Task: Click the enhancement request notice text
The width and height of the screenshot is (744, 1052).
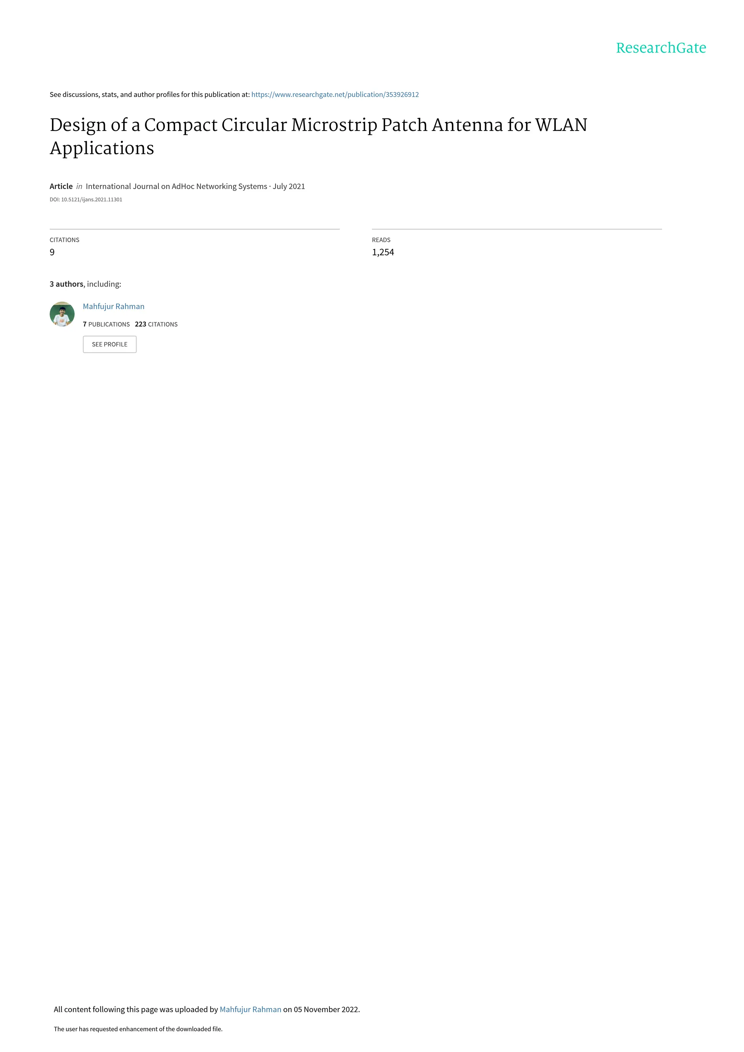Action: point(138,1029)
